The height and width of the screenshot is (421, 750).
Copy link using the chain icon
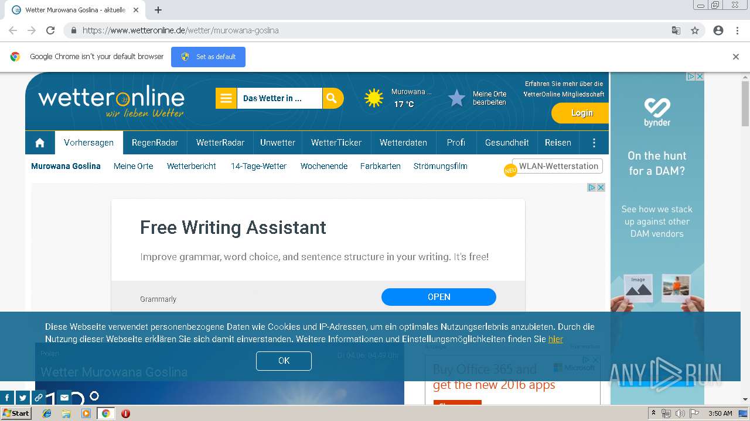38,398
